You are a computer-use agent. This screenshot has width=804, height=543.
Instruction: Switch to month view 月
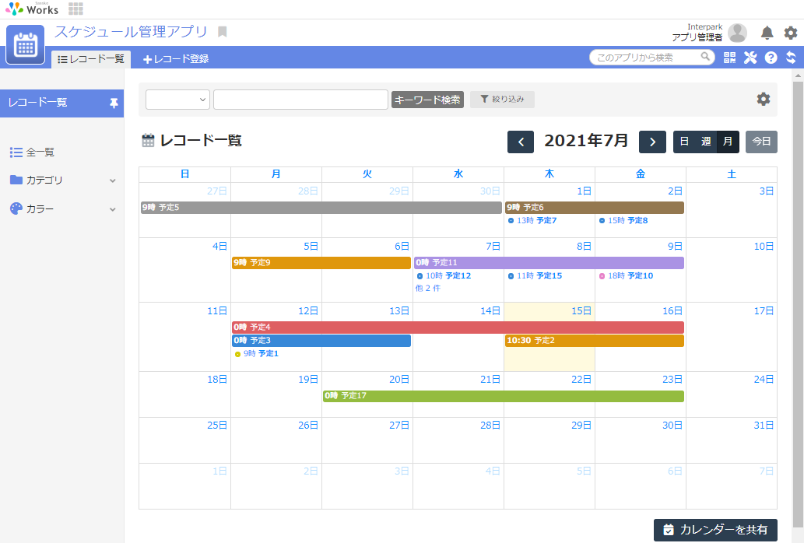pyautogui.click(x=728, y=142)
